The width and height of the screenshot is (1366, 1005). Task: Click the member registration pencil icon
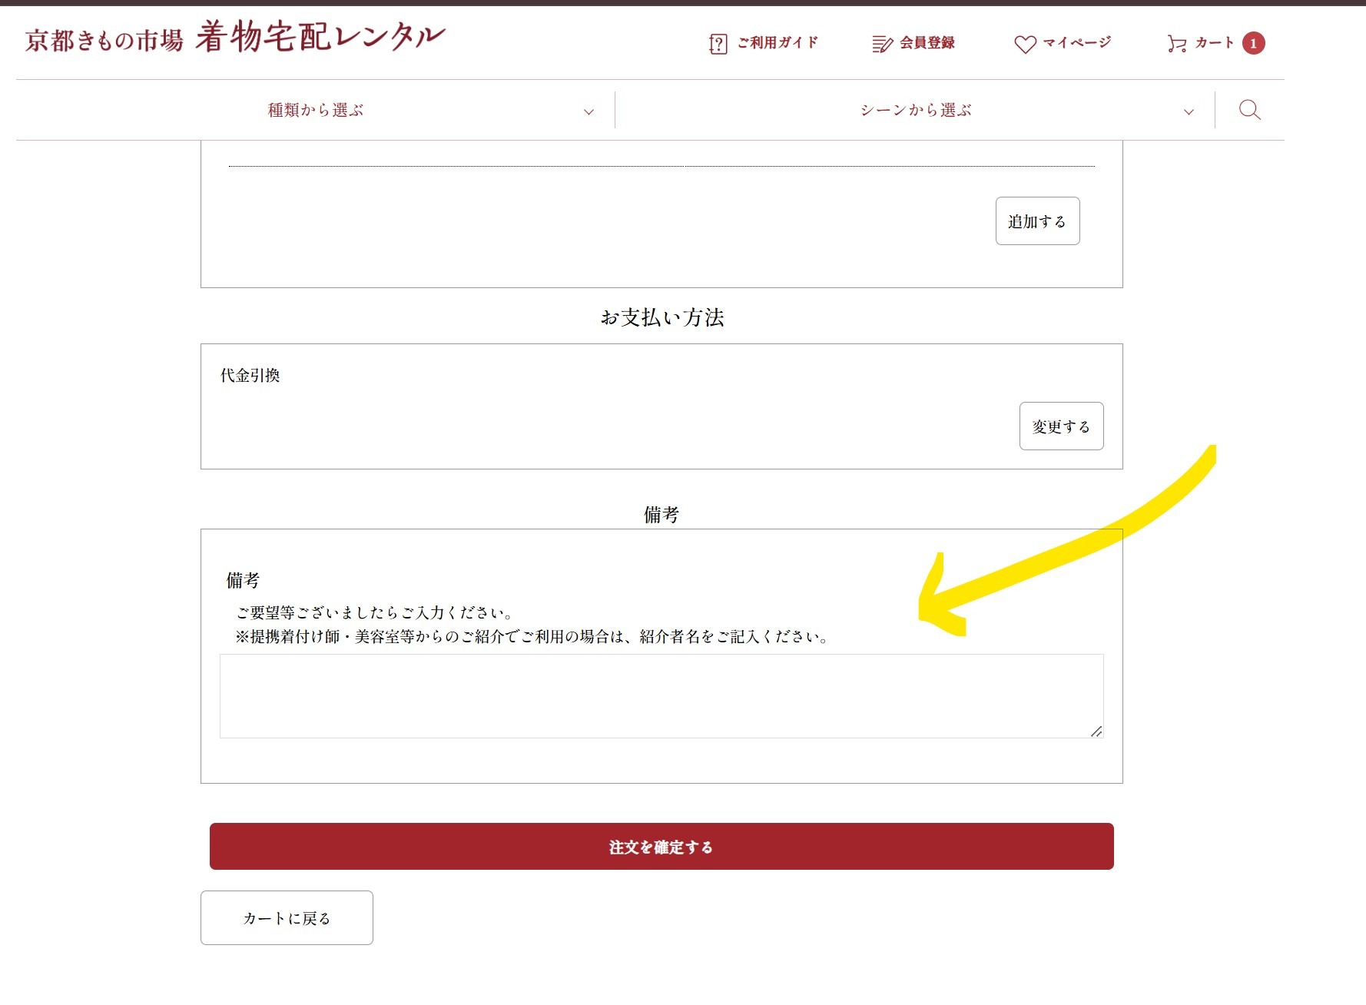(882, 44)
